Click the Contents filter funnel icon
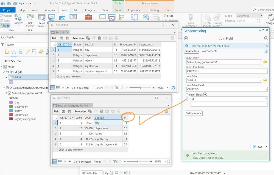This screenshot has height=175, width=274. (x=2, y=45)
